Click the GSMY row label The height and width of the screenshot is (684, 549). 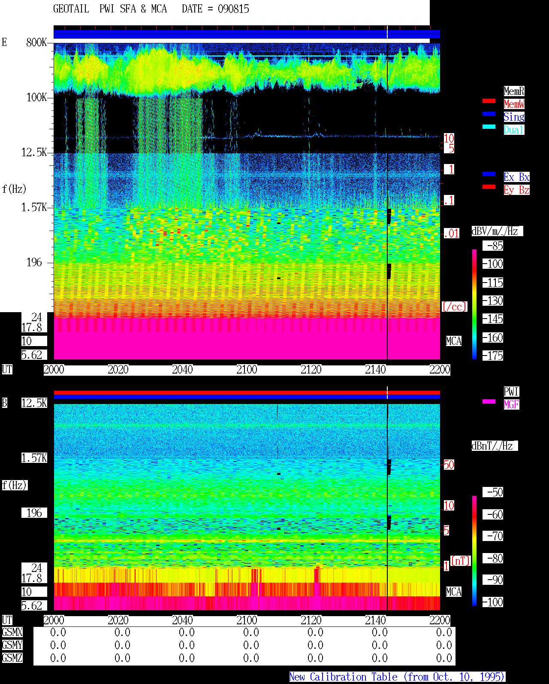12,645
